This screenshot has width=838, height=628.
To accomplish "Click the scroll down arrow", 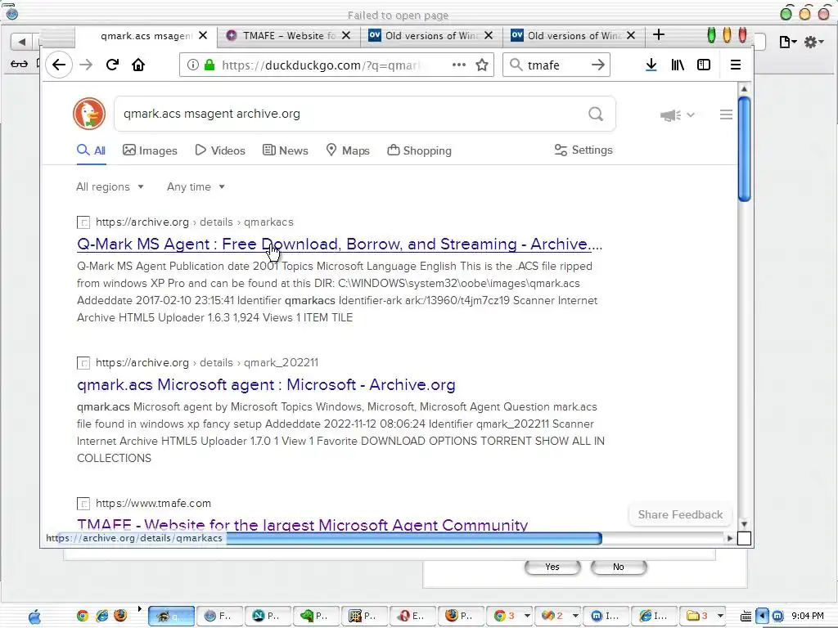I will pyautogui.click(x=744, y=524).
